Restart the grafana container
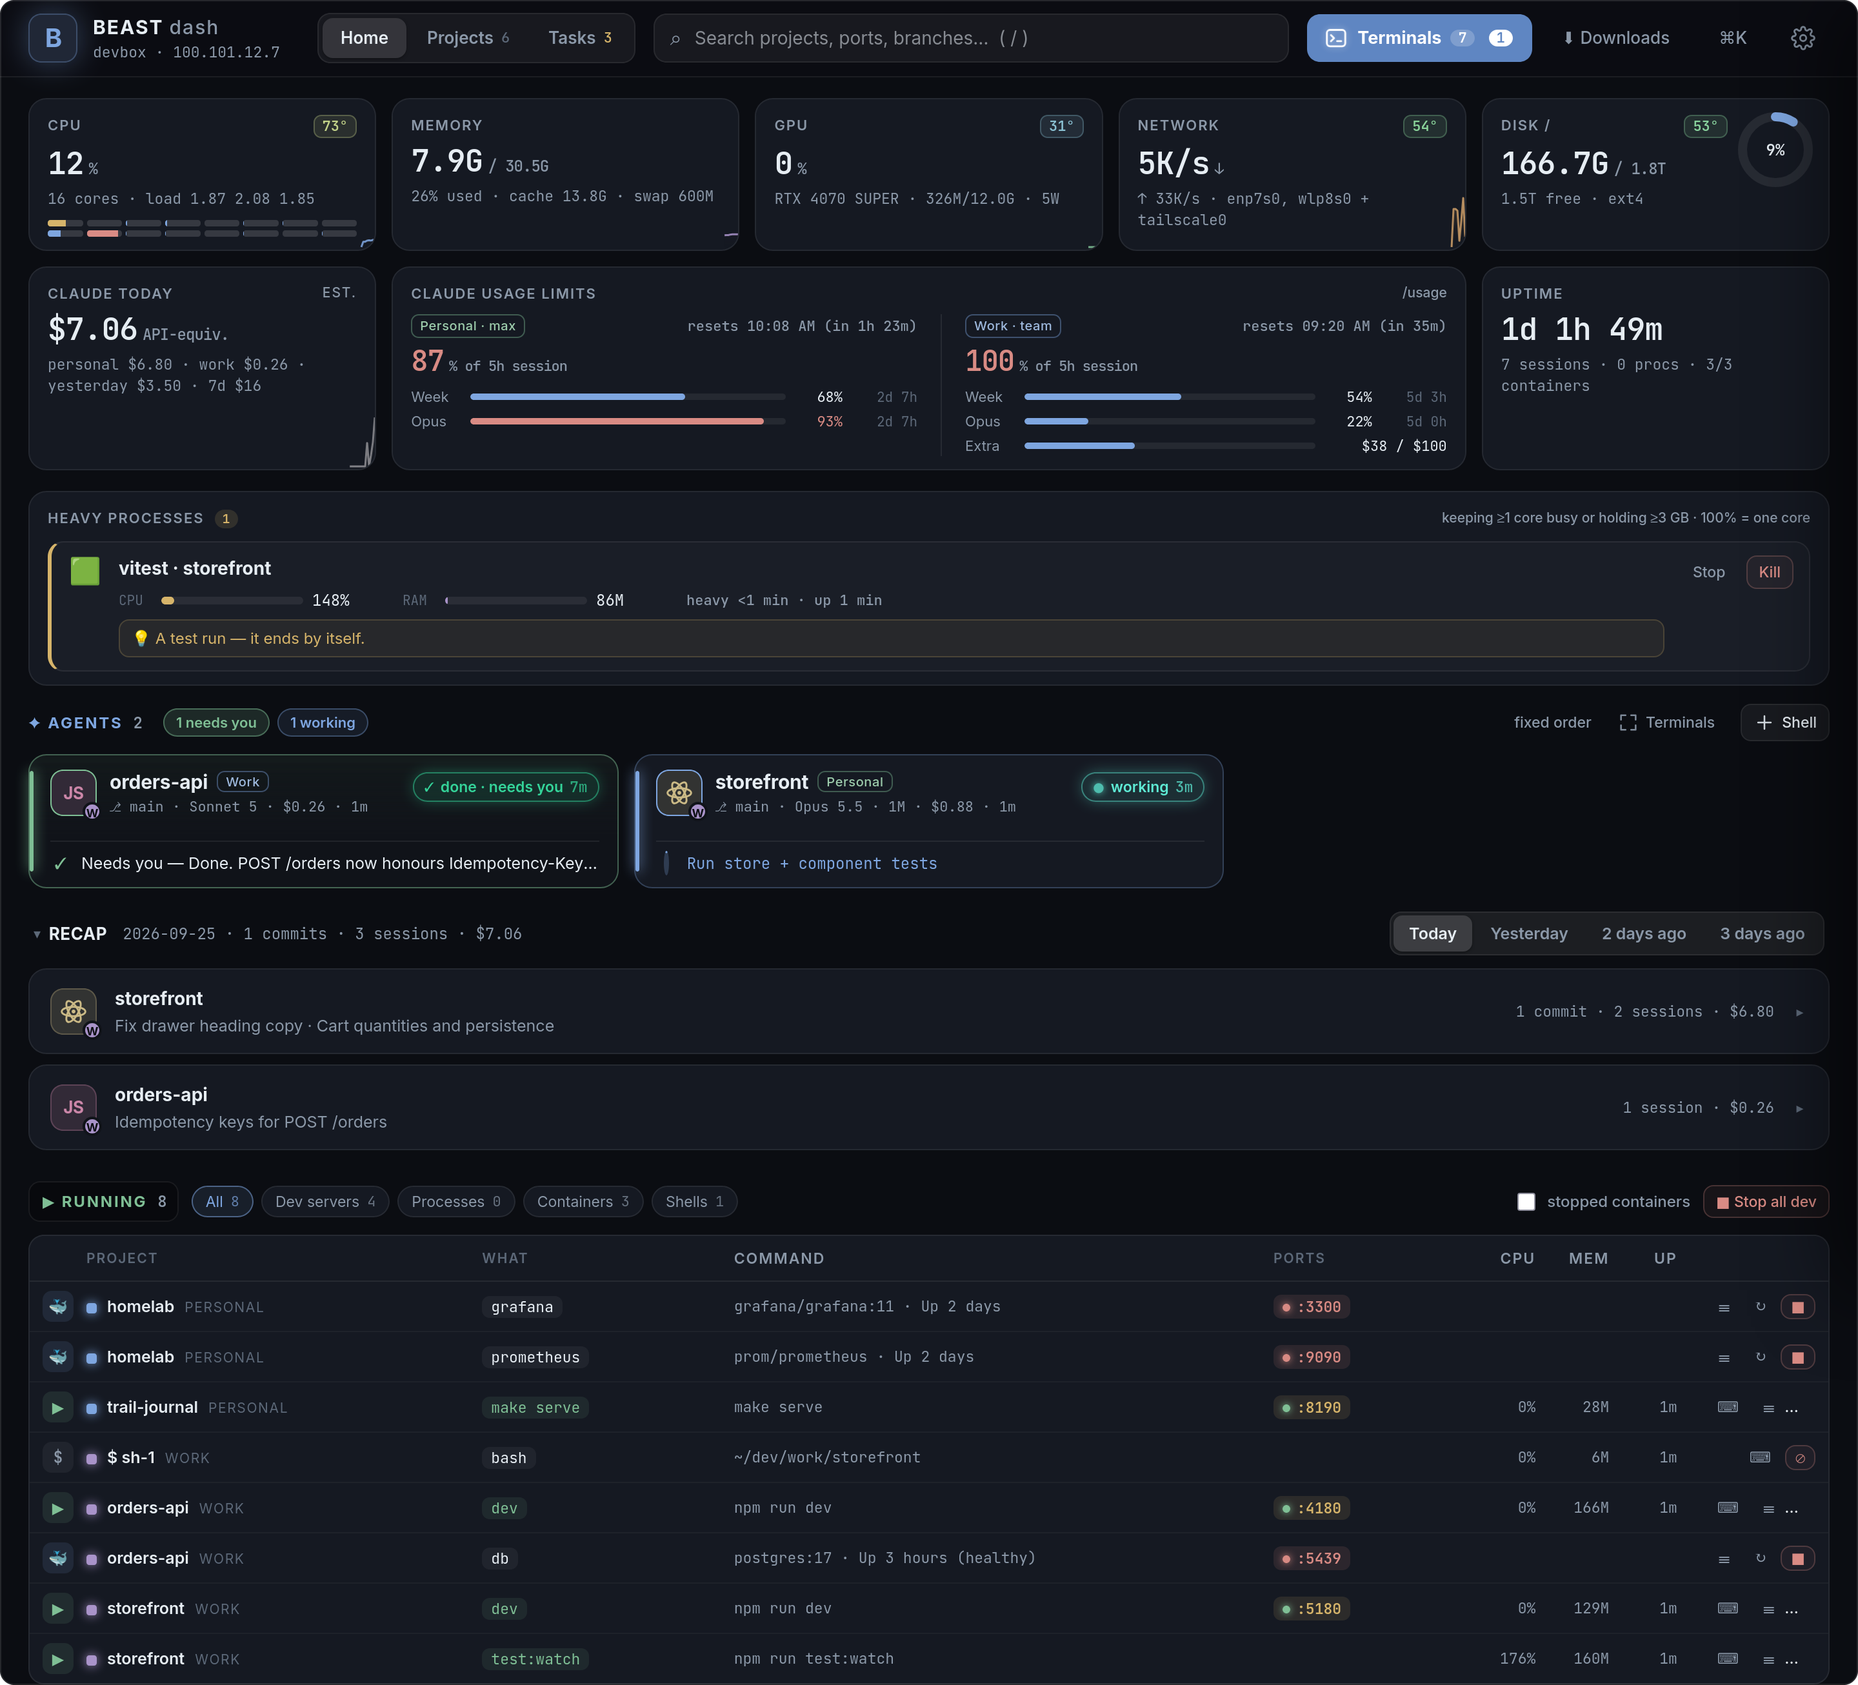This screenshot has height=1685, width=1858. pos(1761,1307)
